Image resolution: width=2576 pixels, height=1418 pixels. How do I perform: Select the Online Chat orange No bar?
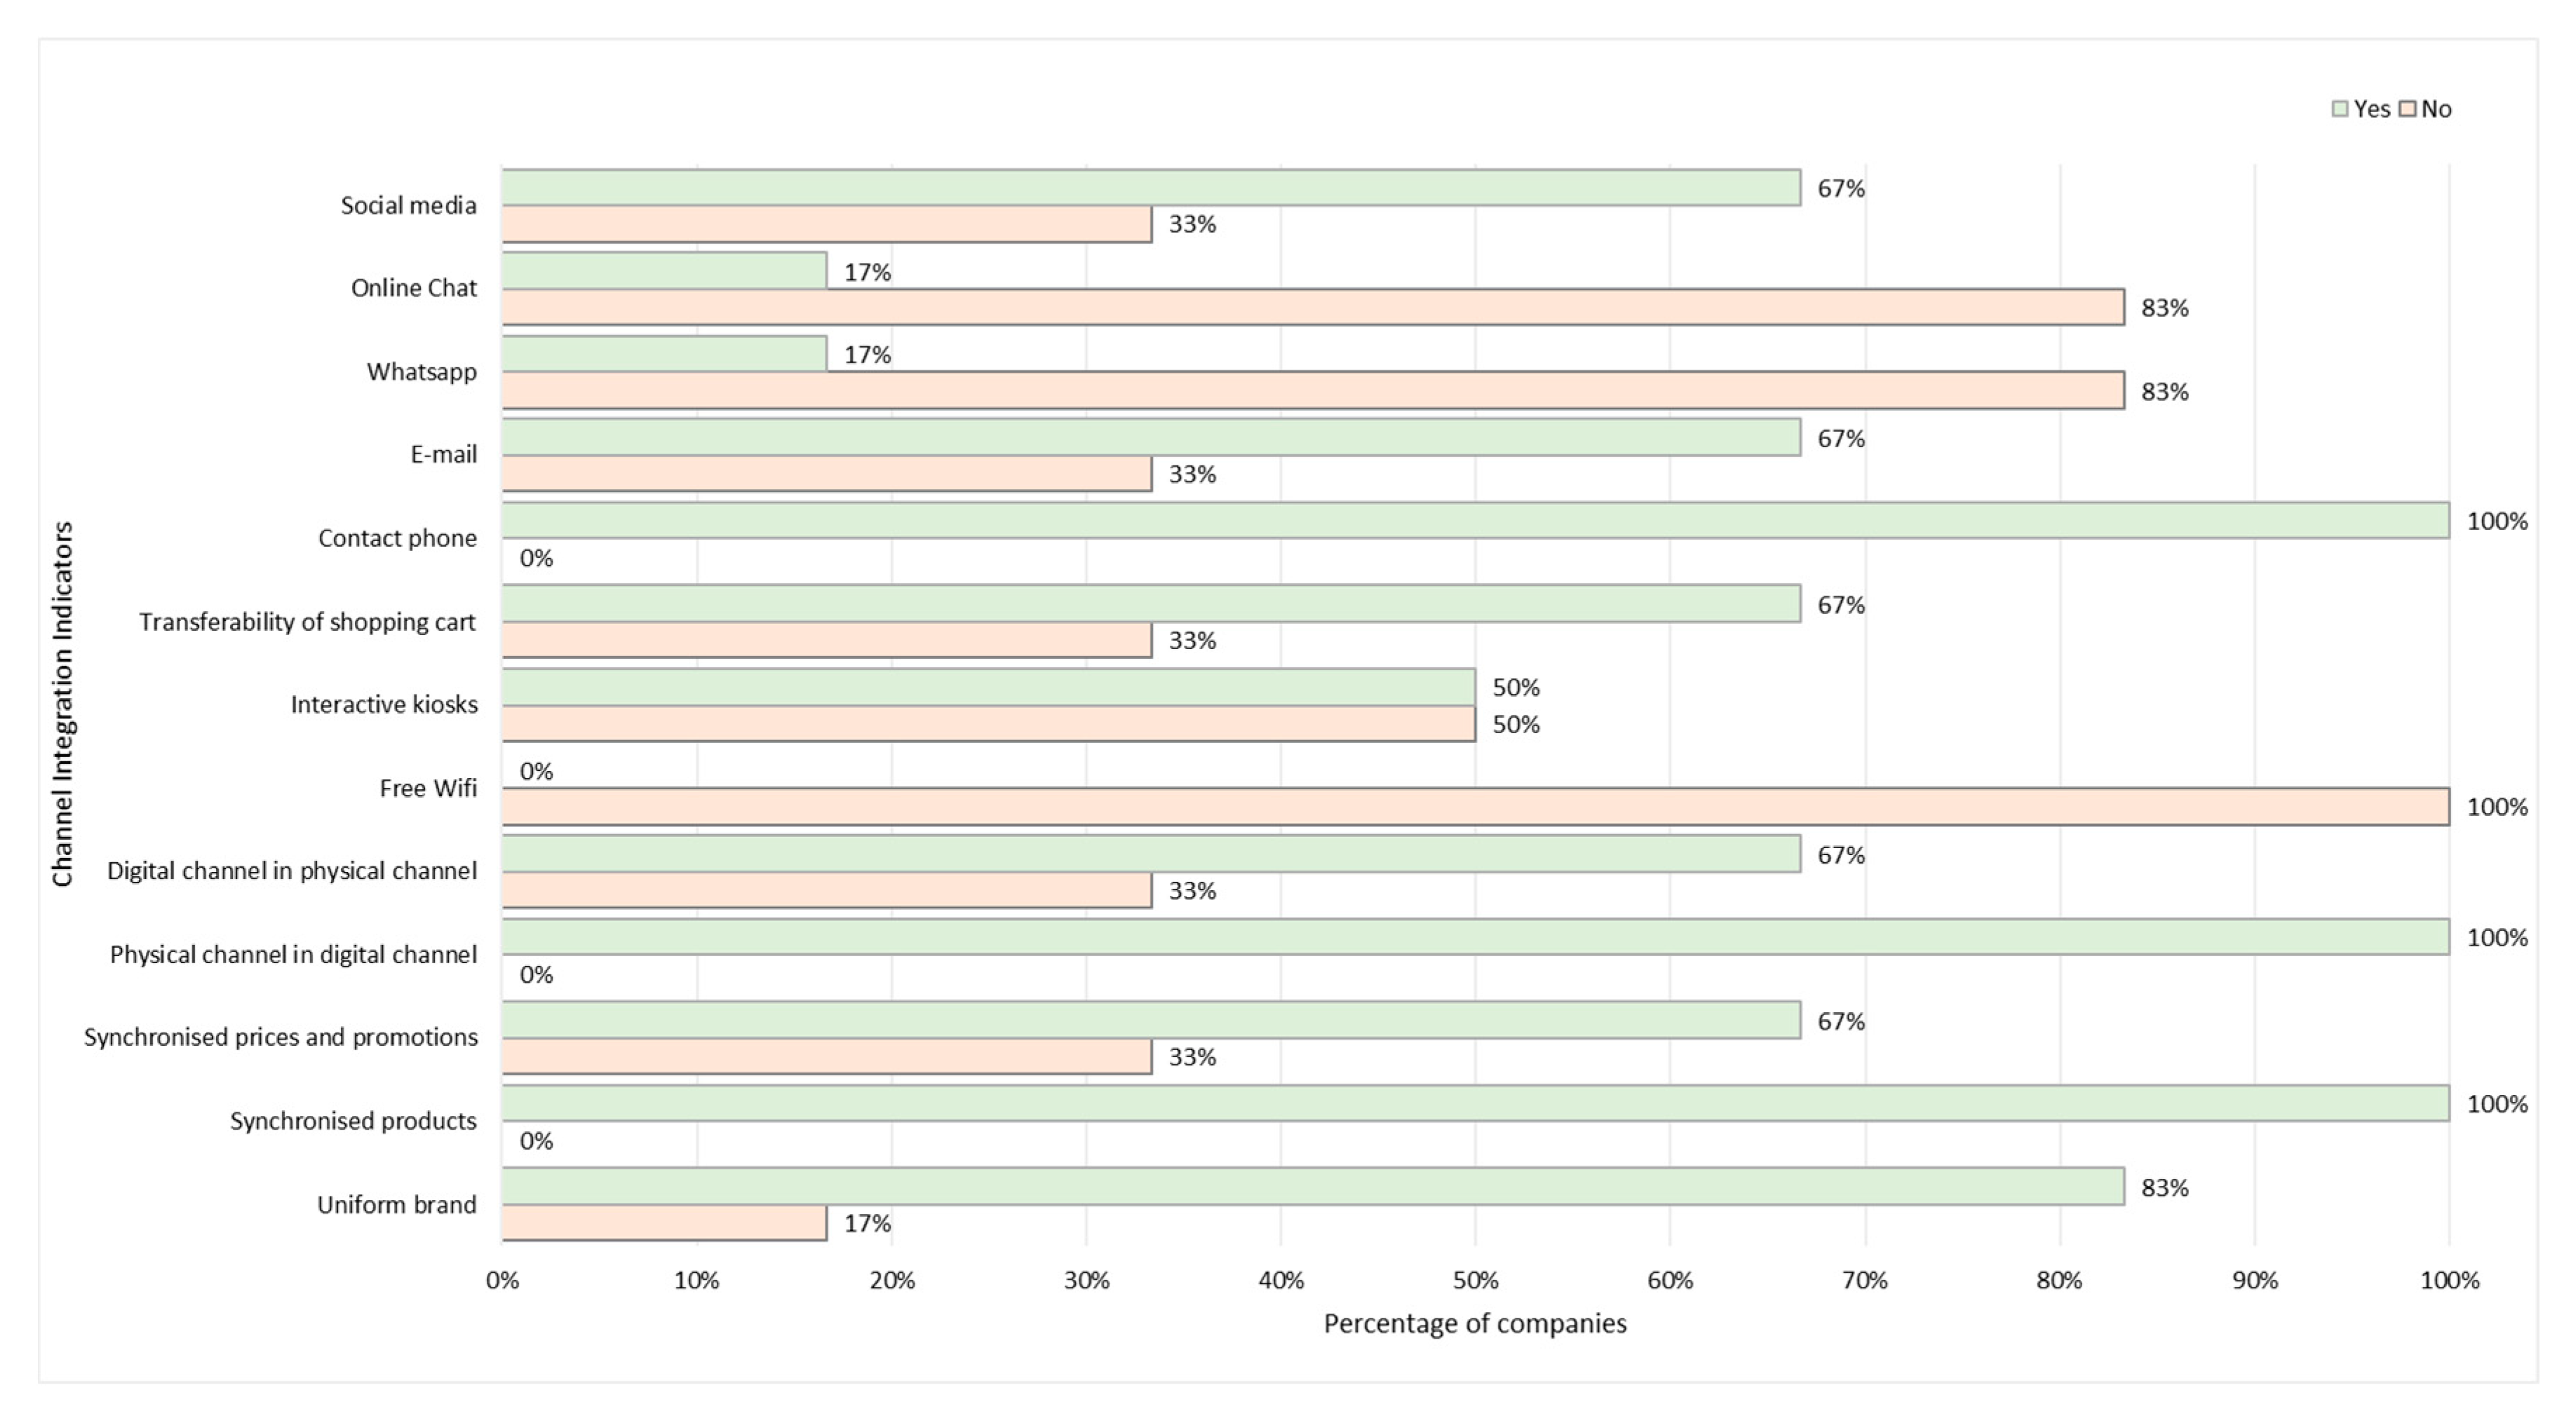[1312, 308]
